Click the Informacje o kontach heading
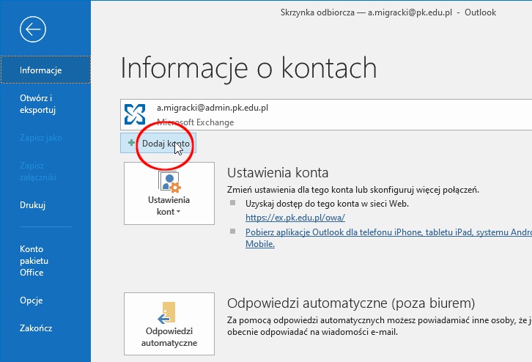 coord(248,67)
